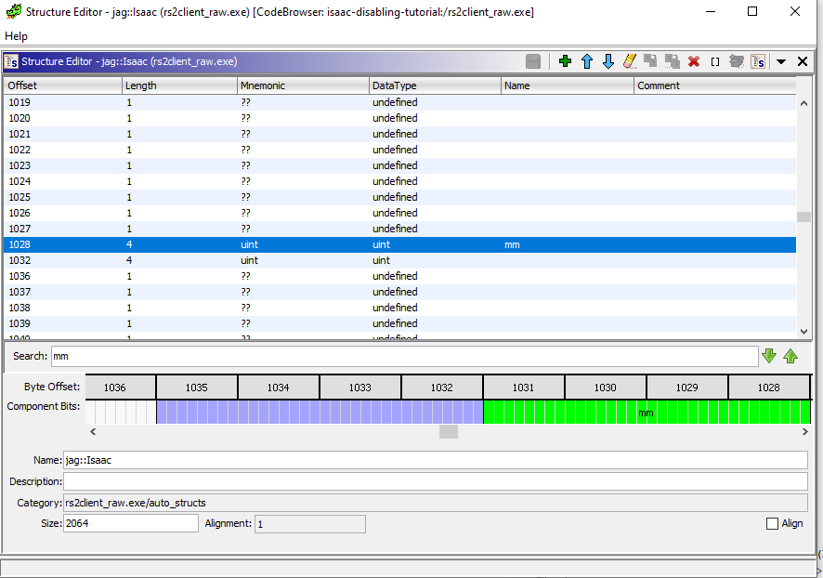Click the Size field showing 2064
The image size is (823, 578).
pos(131,523)
